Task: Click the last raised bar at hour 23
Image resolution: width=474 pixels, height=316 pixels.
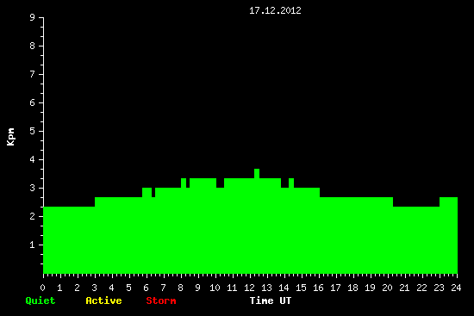Action: 448,201
